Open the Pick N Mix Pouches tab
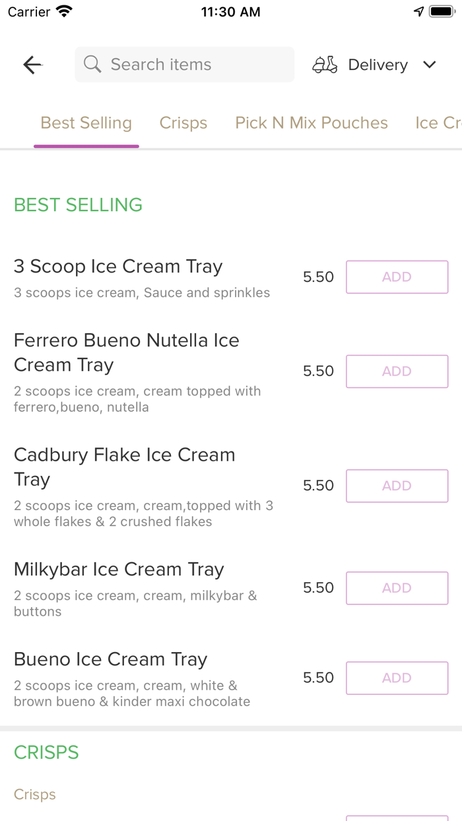 312,123
